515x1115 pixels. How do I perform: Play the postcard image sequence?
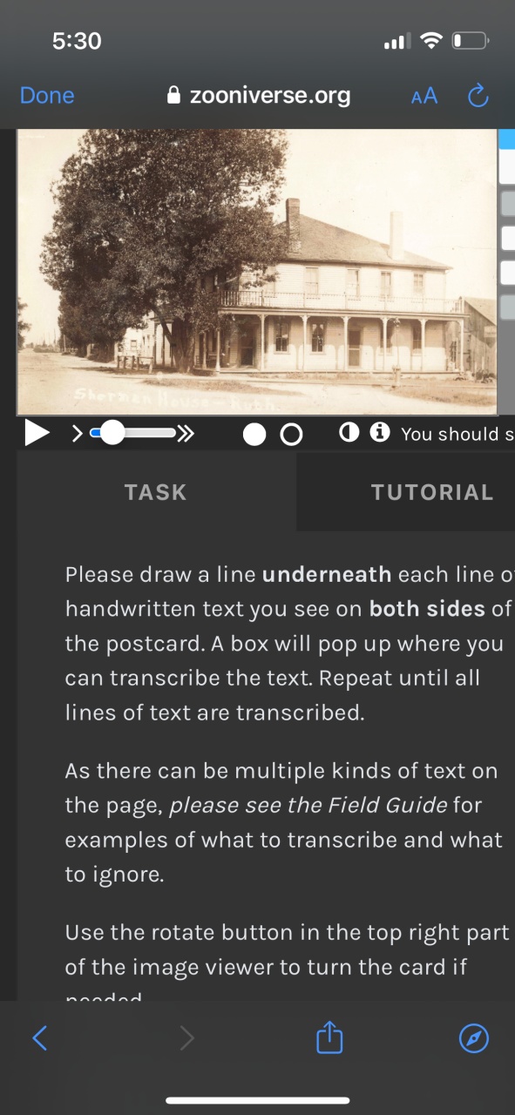37,432
